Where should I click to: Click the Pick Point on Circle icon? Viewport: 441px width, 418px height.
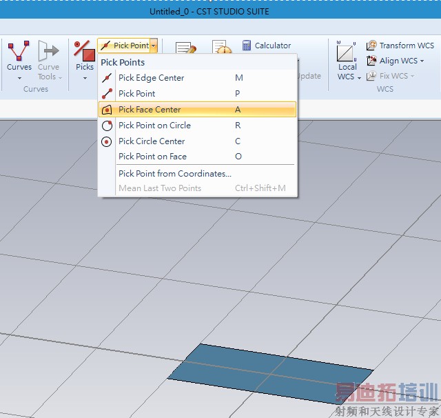(107, 126)
